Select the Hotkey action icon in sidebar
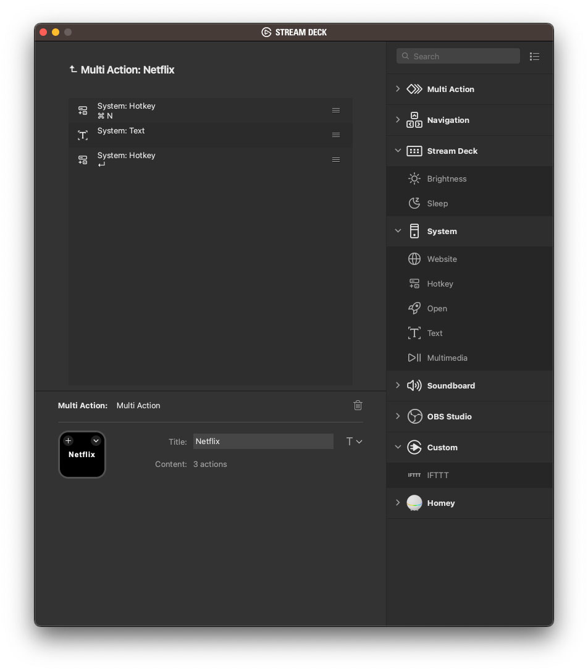 [414, 283]
